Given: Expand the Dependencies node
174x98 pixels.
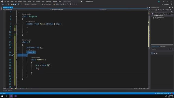Looking at the screenshot, I should click(154, 17).
